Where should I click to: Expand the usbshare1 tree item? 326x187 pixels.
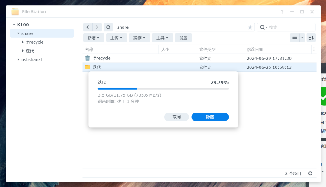[18, 59]
